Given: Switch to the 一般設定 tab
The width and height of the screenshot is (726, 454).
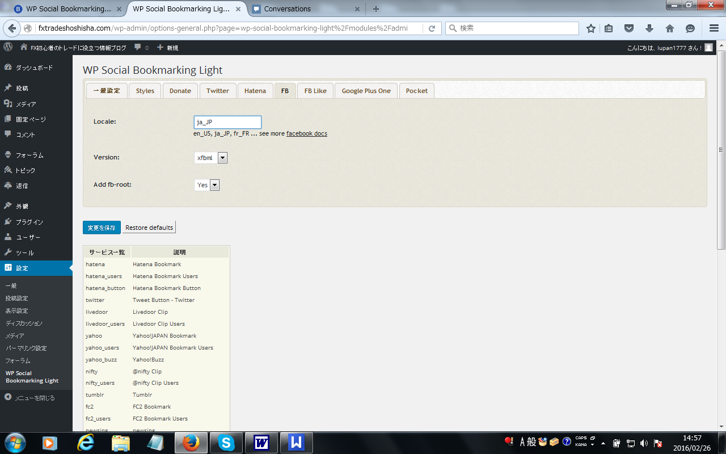Looking at the screenshot, I should 107,91.
